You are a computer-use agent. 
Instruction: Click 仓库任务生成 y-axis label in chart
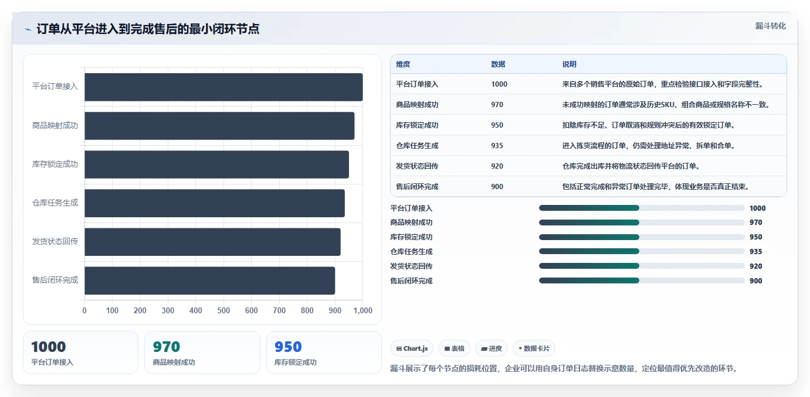(x=55, y=203)
